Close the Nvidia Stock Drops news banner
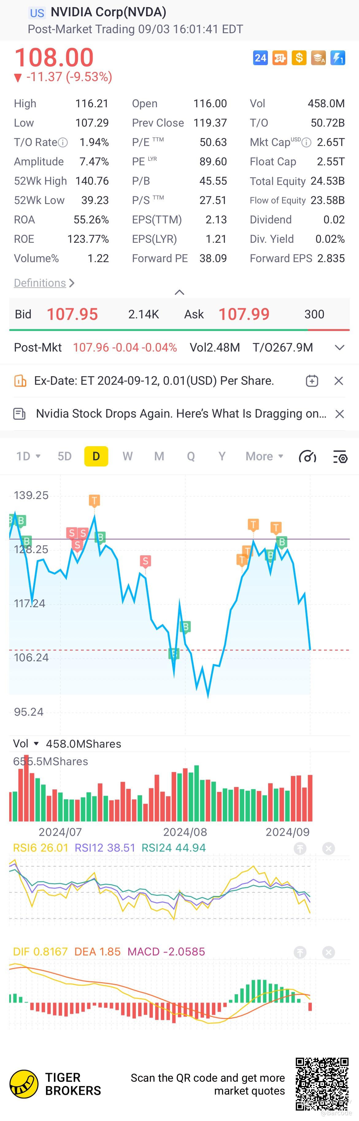 (x=339, y=414)
